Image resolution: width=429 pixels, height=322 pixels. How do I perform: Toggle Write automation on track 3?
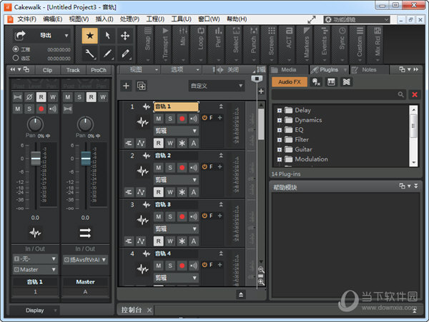[170, 241]
